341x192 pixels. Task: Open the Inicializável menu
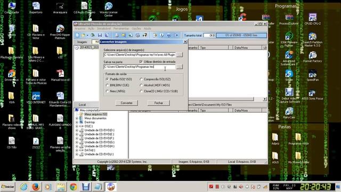pos(104,28)
